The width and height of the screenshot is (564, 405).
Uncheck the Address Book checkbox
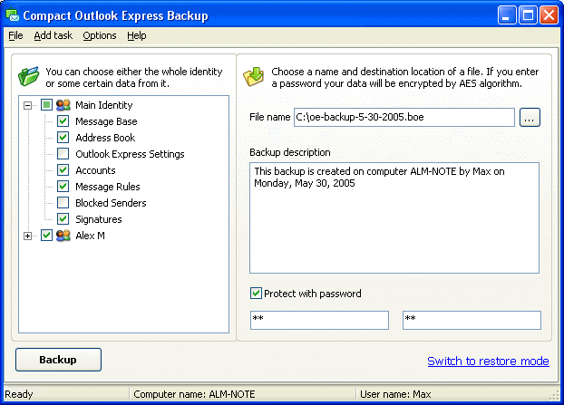coord(63,138)
